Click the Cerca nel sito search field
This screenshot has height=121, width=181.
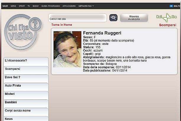(x=77, y=18)
